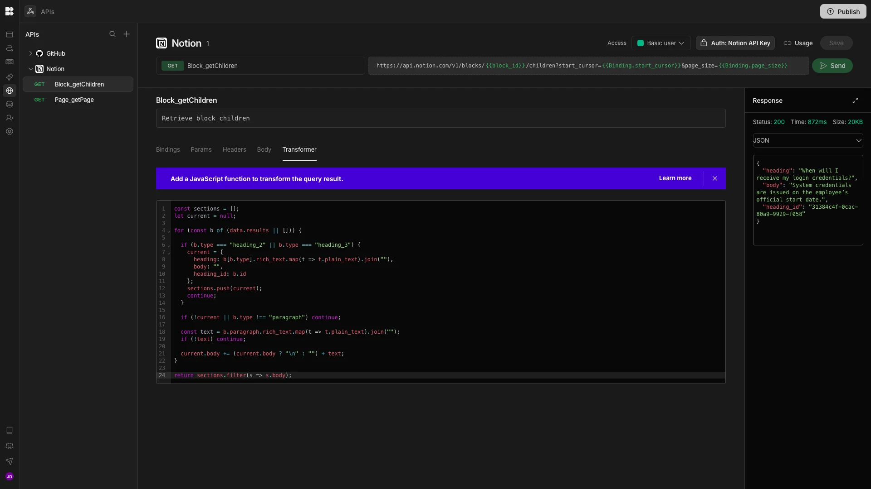Open the globe APIs icon in left sidebar
Image resolution: width=871 pixels, height=489 pixels.
(x=10, y=91)
